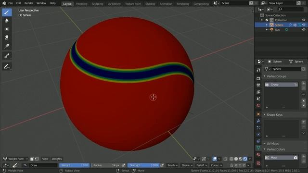308x173 pixels.
Task: Collapse the Vertex Colors panel
Action: (264, 149)
